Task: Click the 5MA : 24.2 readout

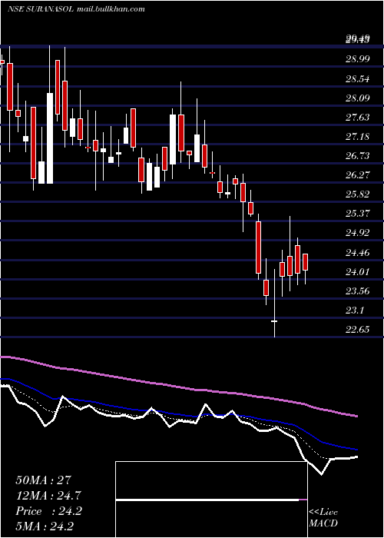Action: [45, 526]
